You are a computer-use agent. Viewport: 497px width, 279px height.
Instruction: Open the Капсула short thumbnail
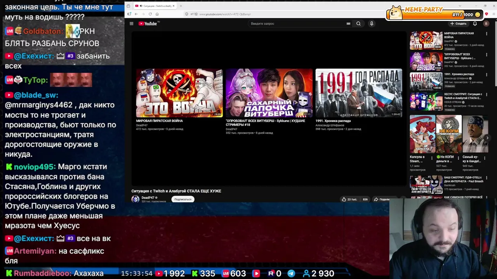422,134
